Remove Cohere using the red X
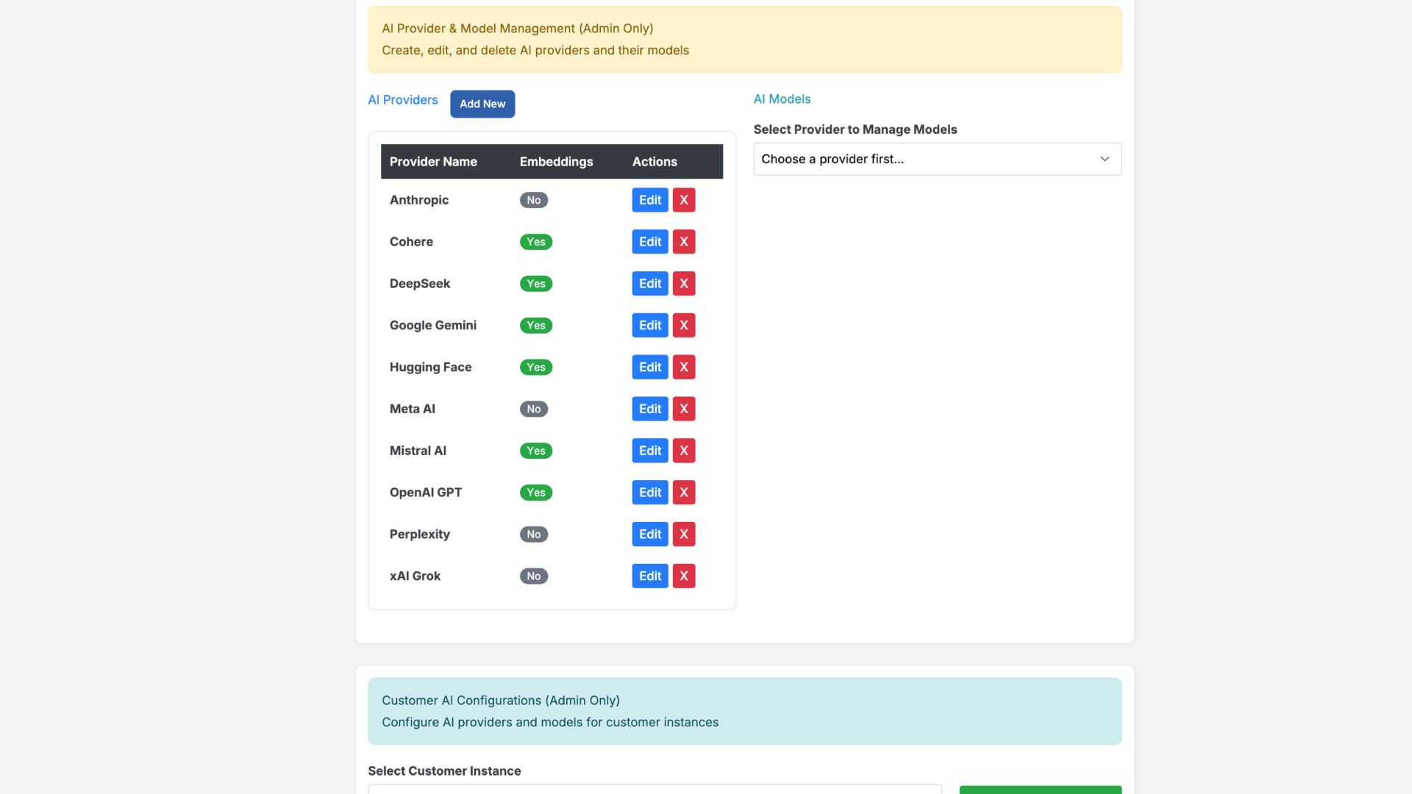This screenshot has width=1412, height=794. [x=683, y=242]
